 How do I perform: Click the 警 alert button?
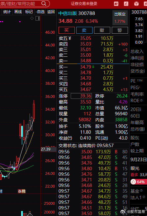point(120,30)
